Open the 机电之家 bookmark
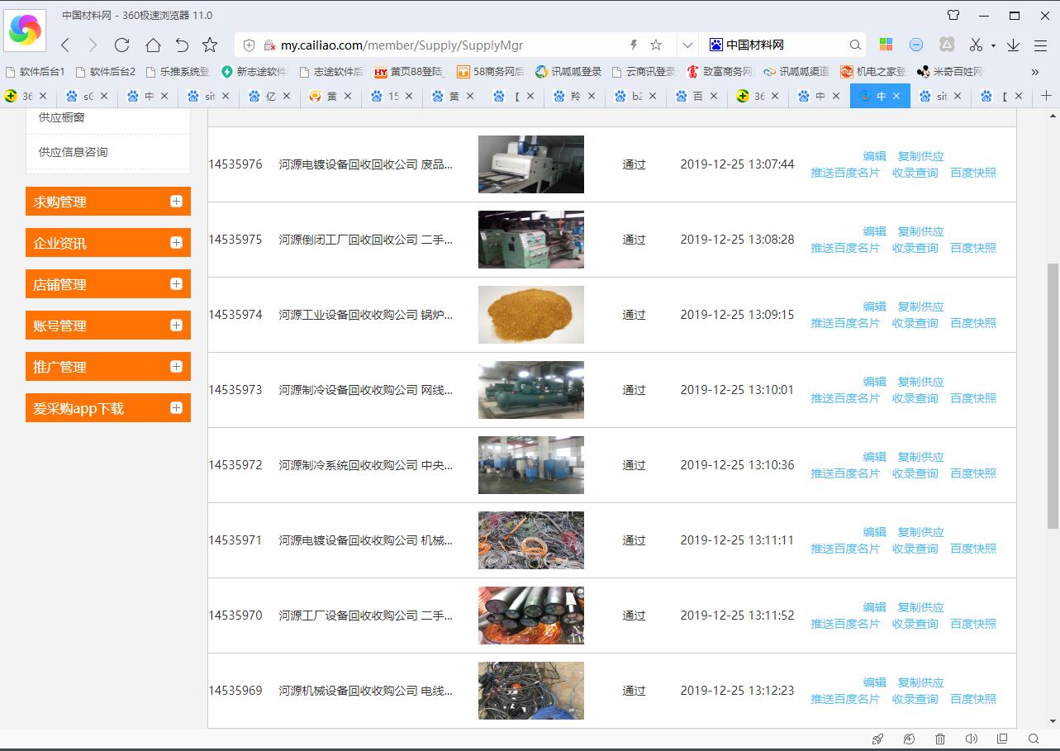1060x751 pixels. pos(873,72)
